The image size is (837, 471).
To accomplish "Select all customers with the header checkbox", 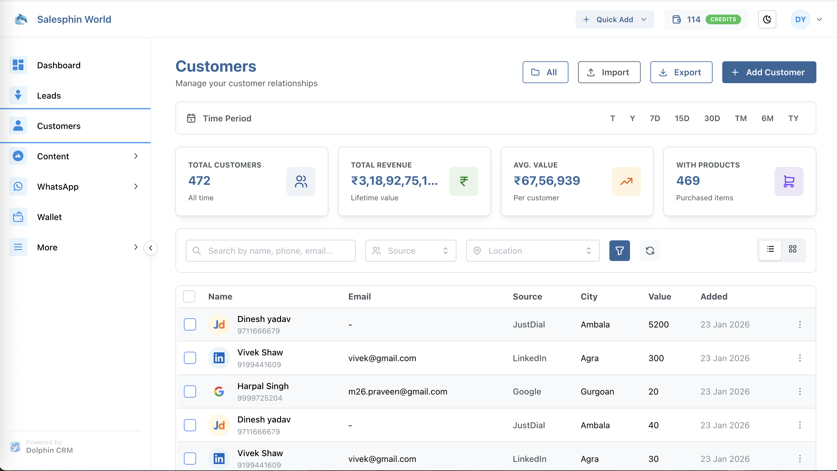I will (x=189, y=296).
